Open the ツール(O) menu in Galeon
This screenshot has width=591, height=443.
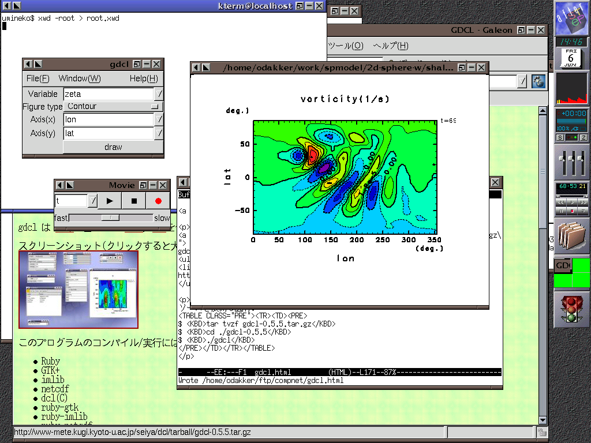346,46
